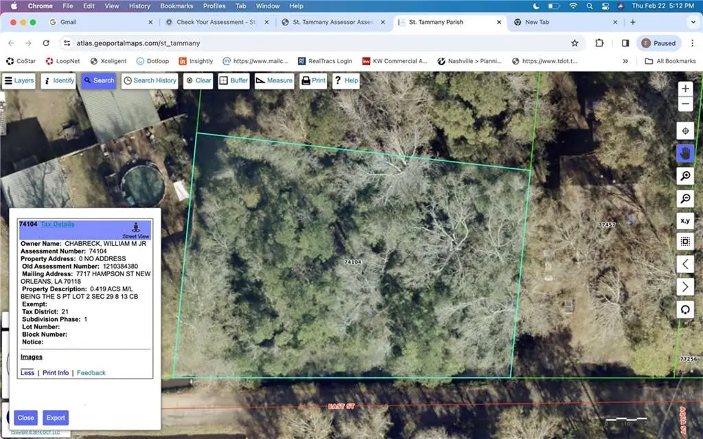Toggle the Search tool
The image size is (703, 439).
[98, 80]
